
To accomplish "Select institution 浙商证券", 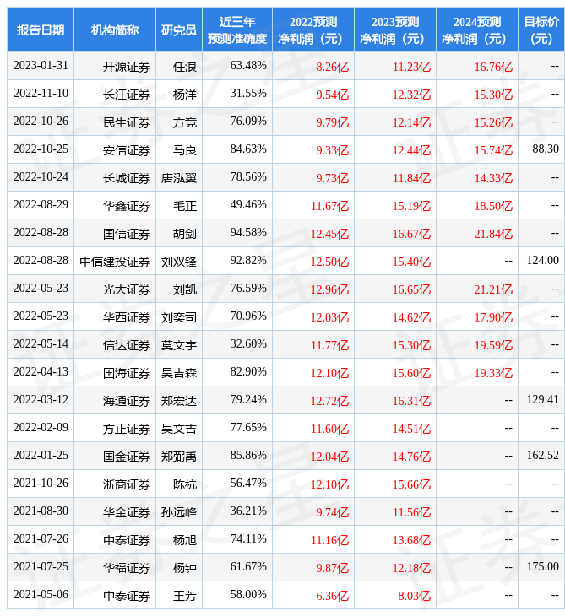I will click(x=127, y=485).
